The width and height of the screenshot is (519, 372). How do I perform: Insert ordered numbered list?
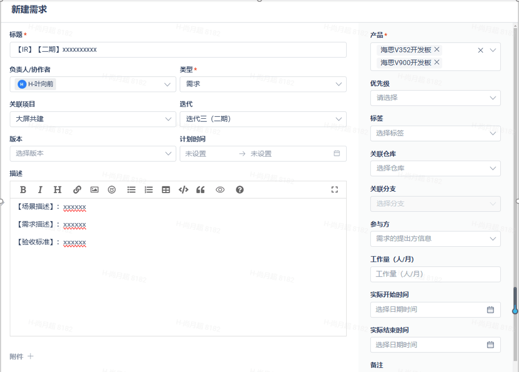[149, 190]
